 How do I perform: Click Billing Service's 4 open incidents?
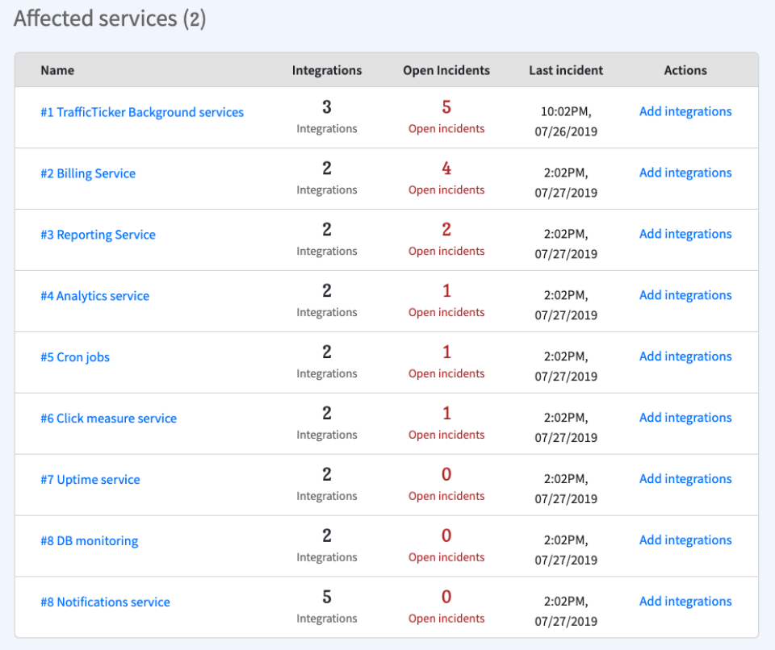click(446, 169)
